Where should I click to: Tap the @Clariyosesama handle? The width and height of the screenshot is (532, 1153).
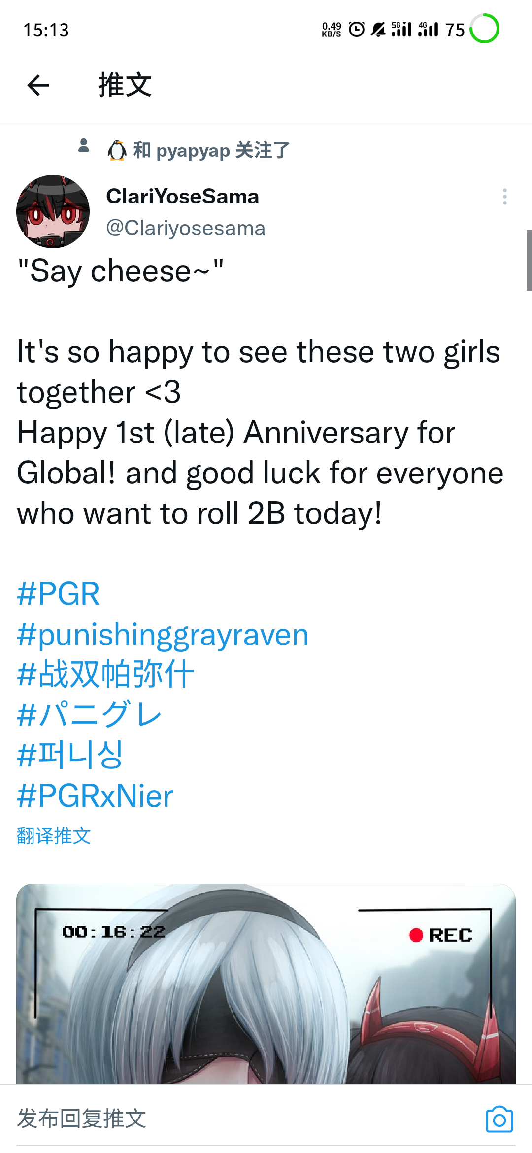pyautogui.click(x=186, y=228)
